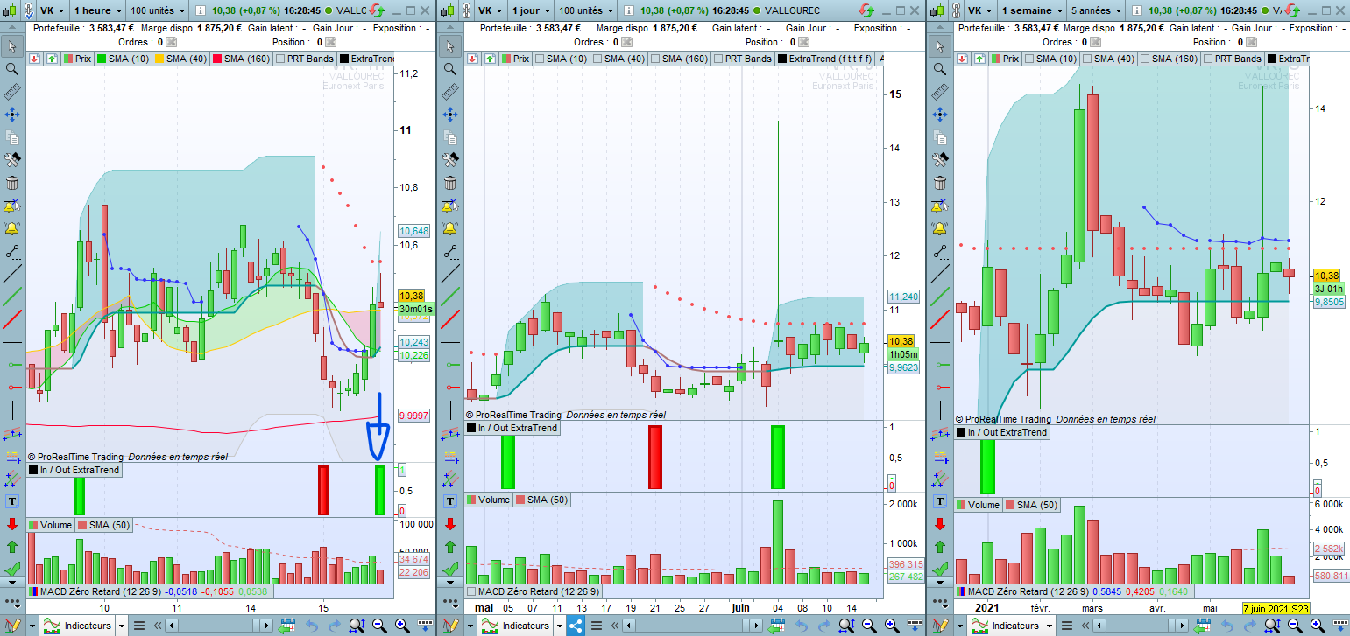Open Indicateurs in the 1 heure chart
The width and height of the screenshot is (1350, 636).
pos(76,626)
